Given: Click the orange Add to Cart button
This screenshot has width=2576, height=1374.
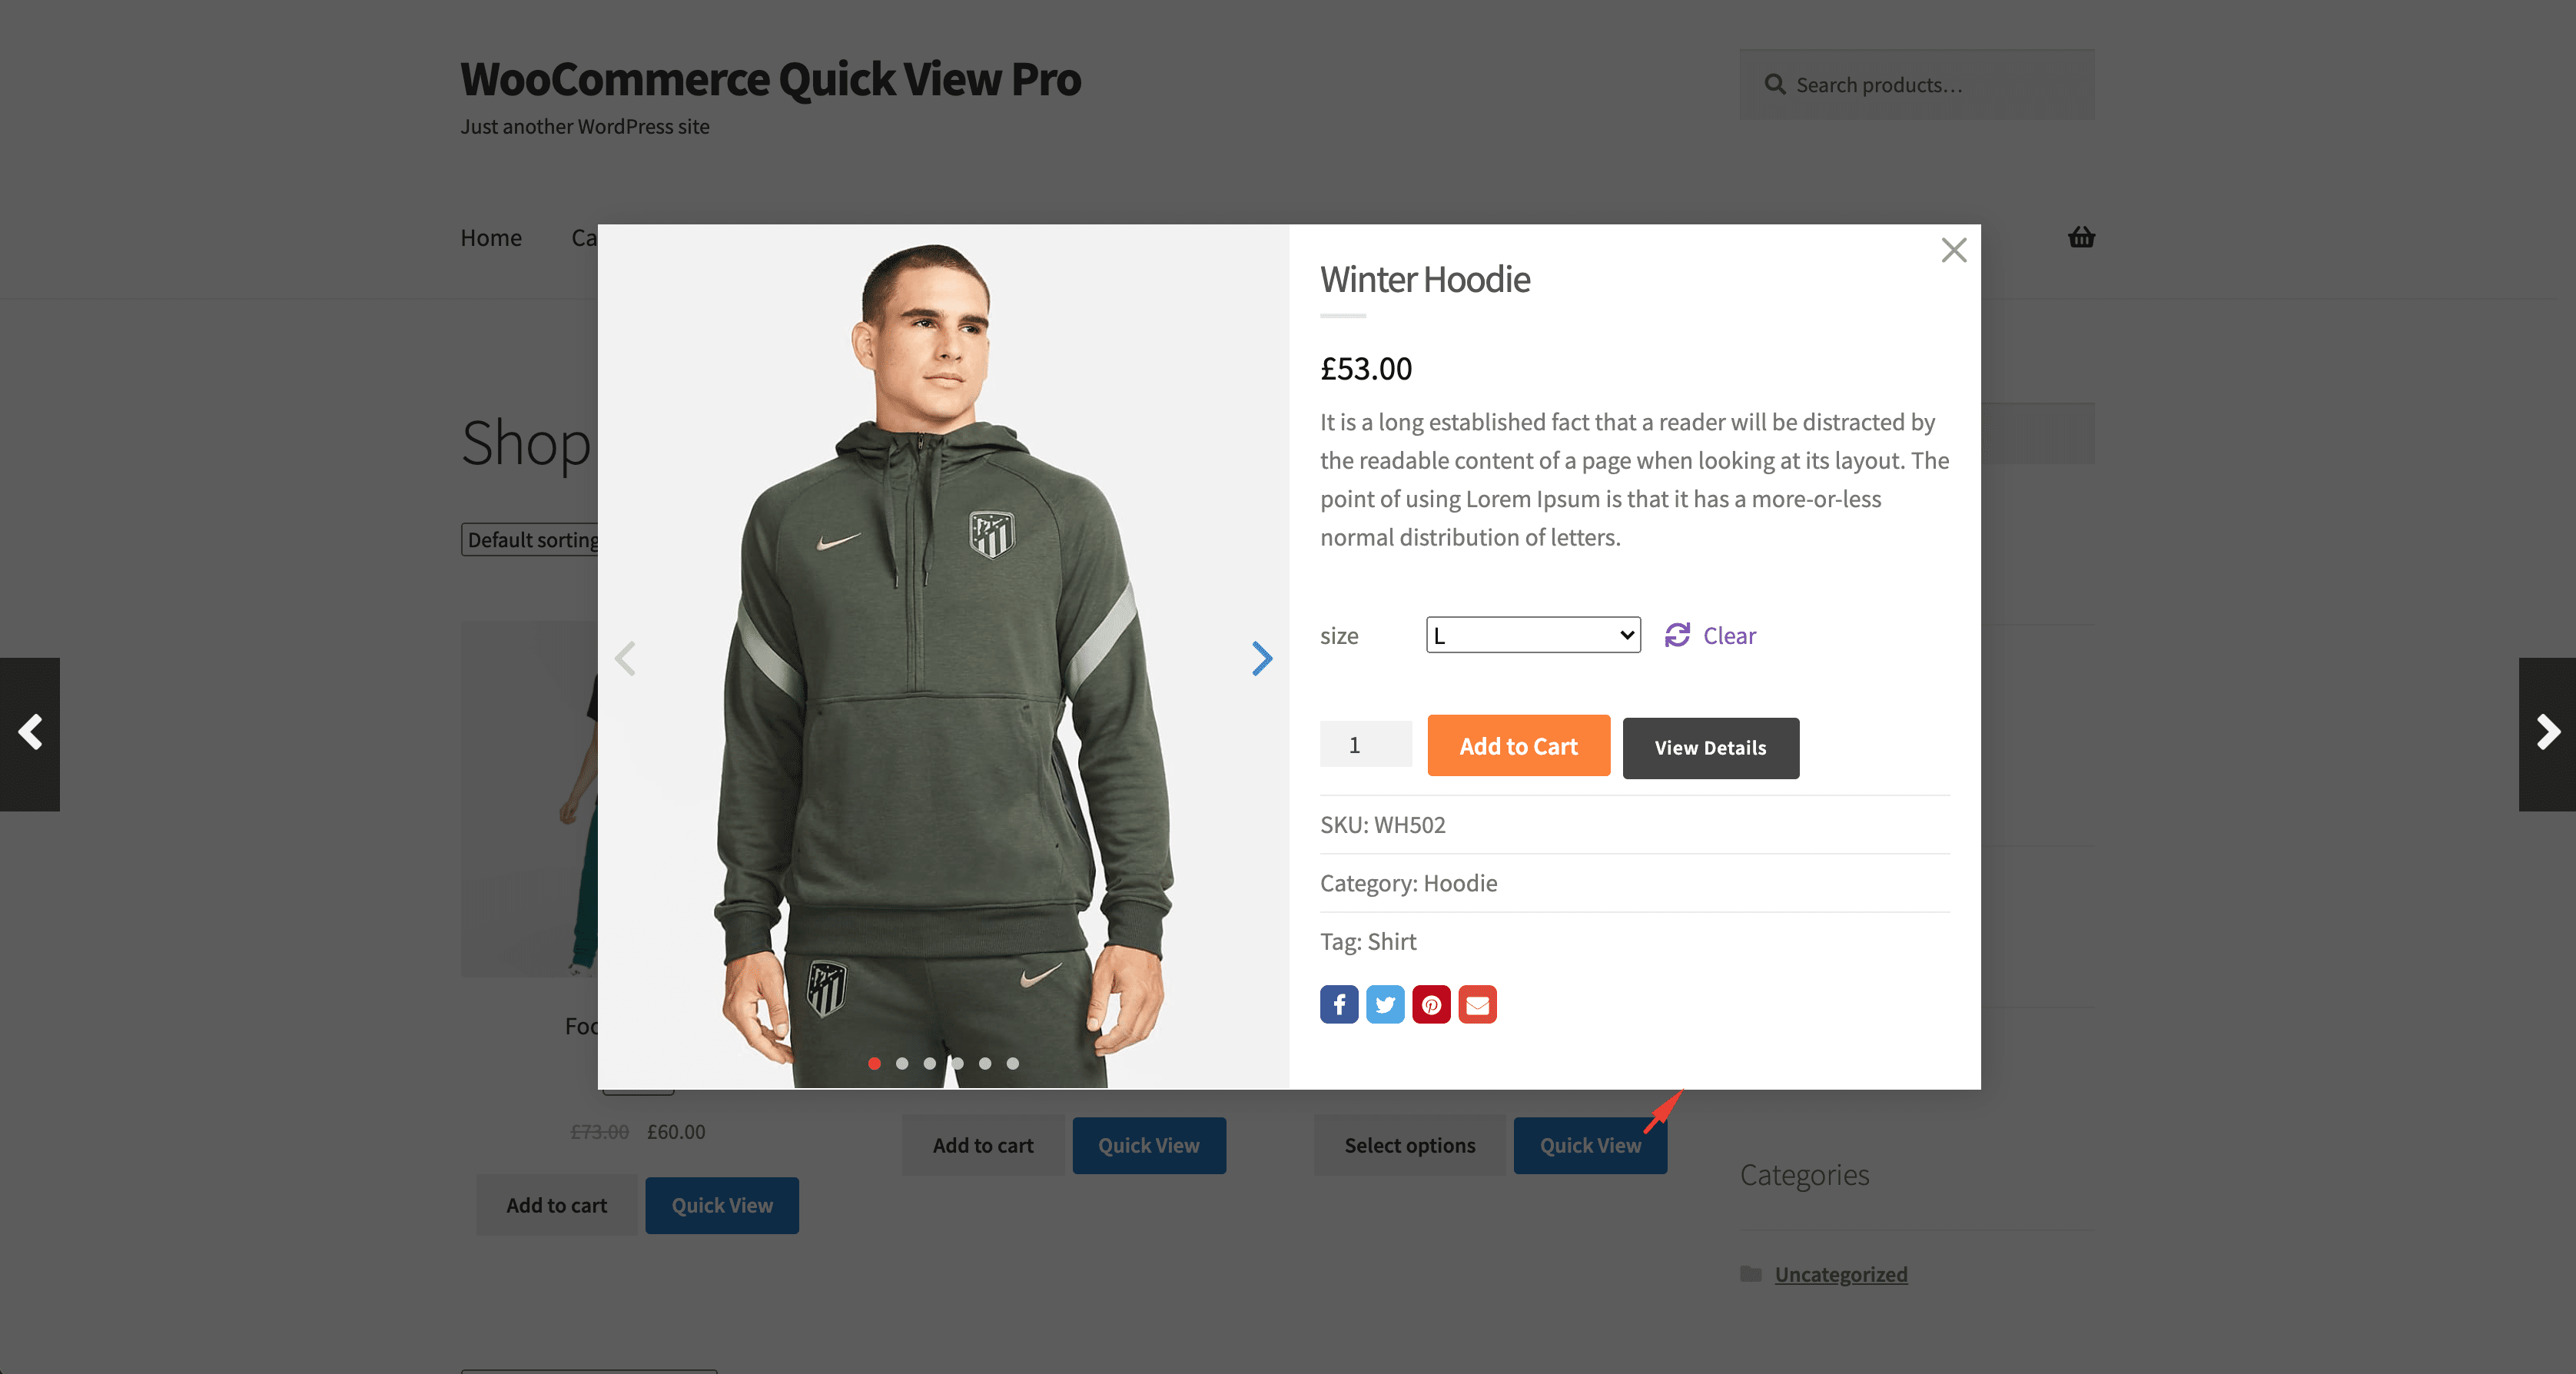Looking at the screenshot, I should click(1518, 746).
